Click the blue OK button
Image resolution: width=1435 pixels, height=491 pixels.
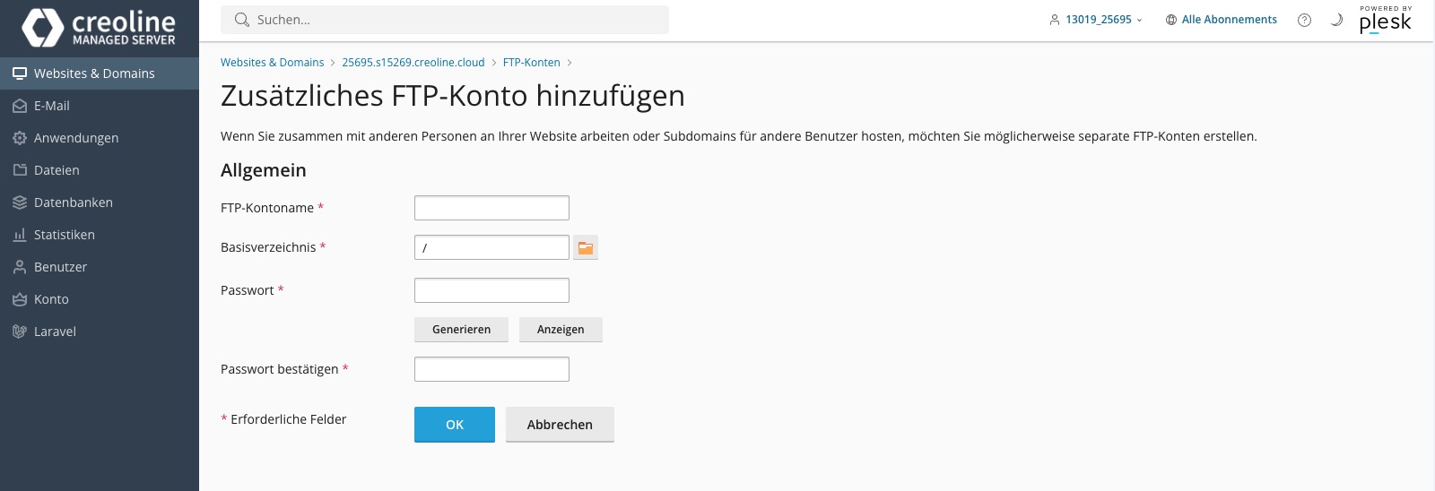click(455, 425)
